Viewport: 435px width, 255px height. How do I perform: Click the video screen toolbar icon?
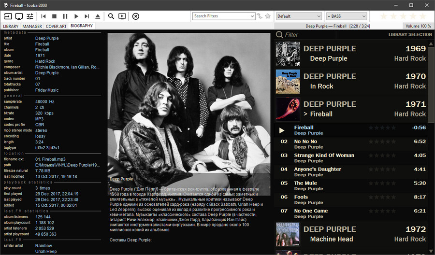(x=122, y=16)
